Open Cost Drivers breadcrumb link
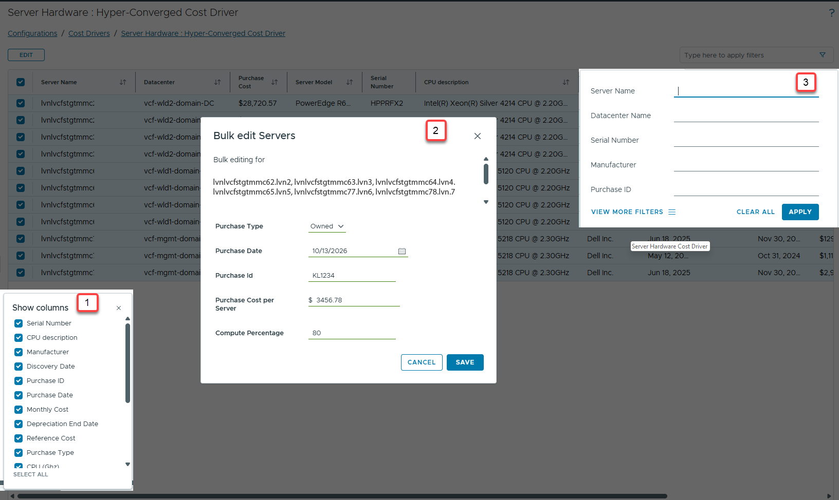This screenshot has width=839, height=500. click(x=89, y=33)
